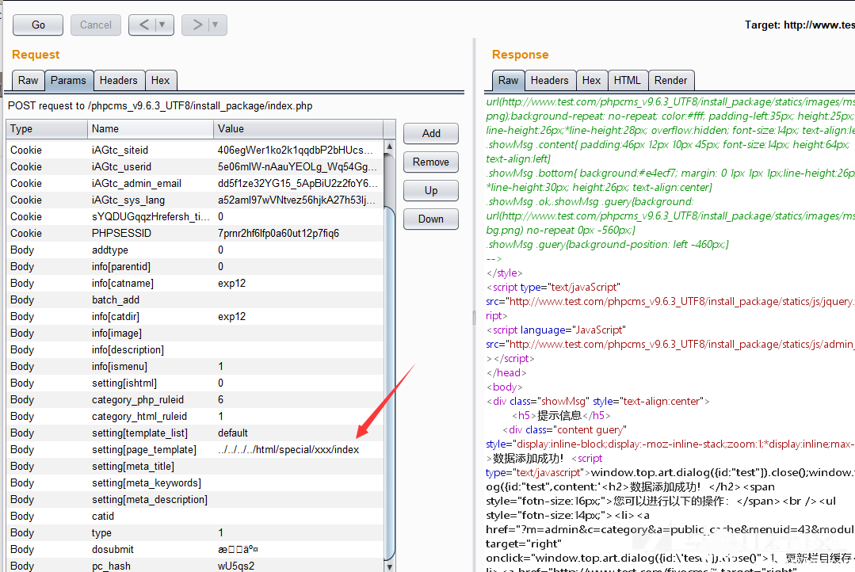Select the info[ismenu] body parameter
The width and height of the screenshot is (855, 572).
(x=195, y=367)
